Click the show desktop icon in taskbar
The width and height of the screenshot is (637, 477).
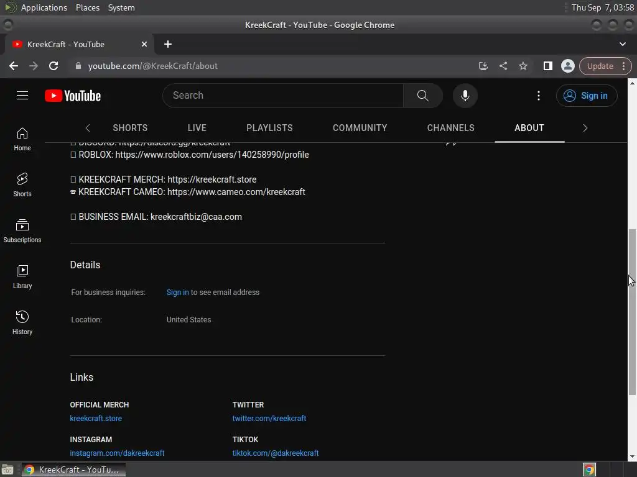pos(7,470)
